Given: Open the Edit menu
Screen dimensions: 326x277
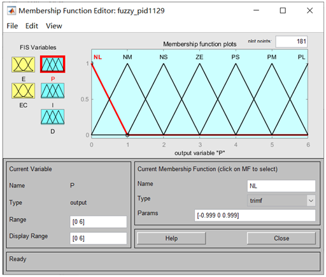Looking at the screenshot, I should click(x=32, y=26).
